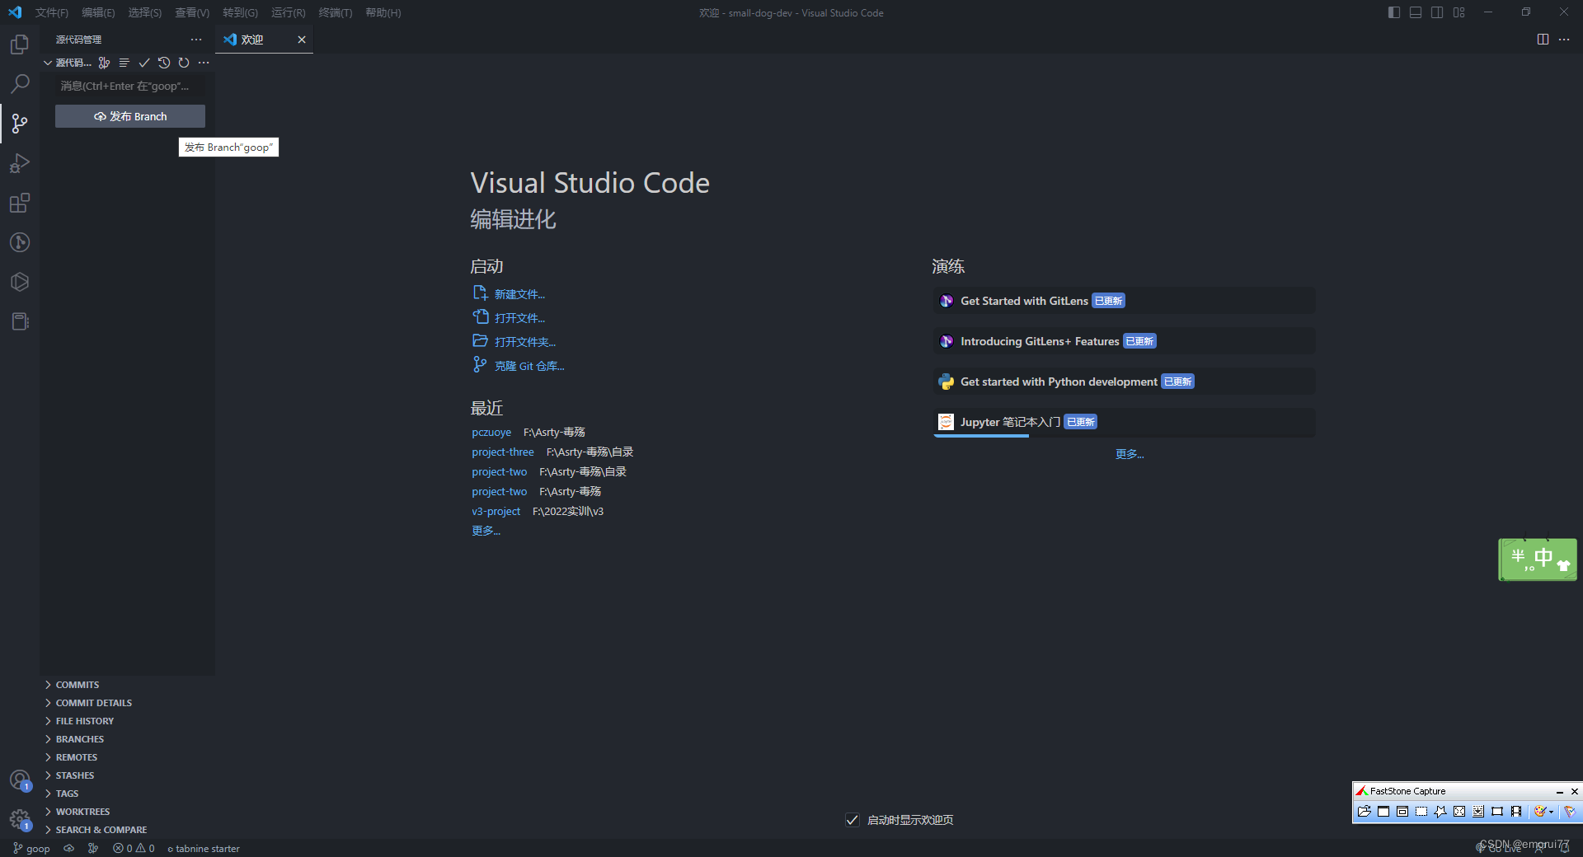
Task: Open the commit graph icon in source control toolbar
Action: tap(104, 63)
